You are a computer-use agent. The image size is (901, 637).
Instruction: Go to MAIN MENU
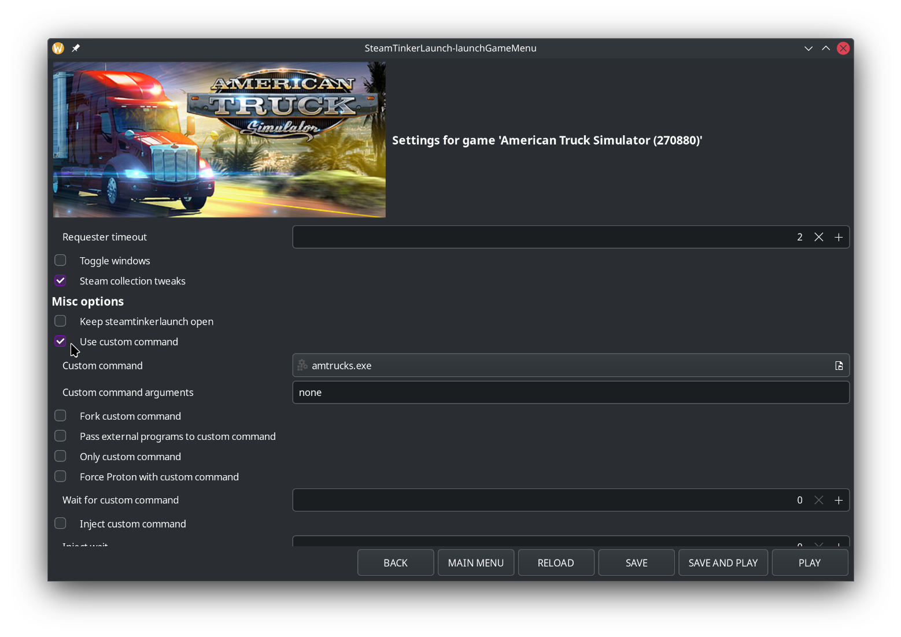476,562
